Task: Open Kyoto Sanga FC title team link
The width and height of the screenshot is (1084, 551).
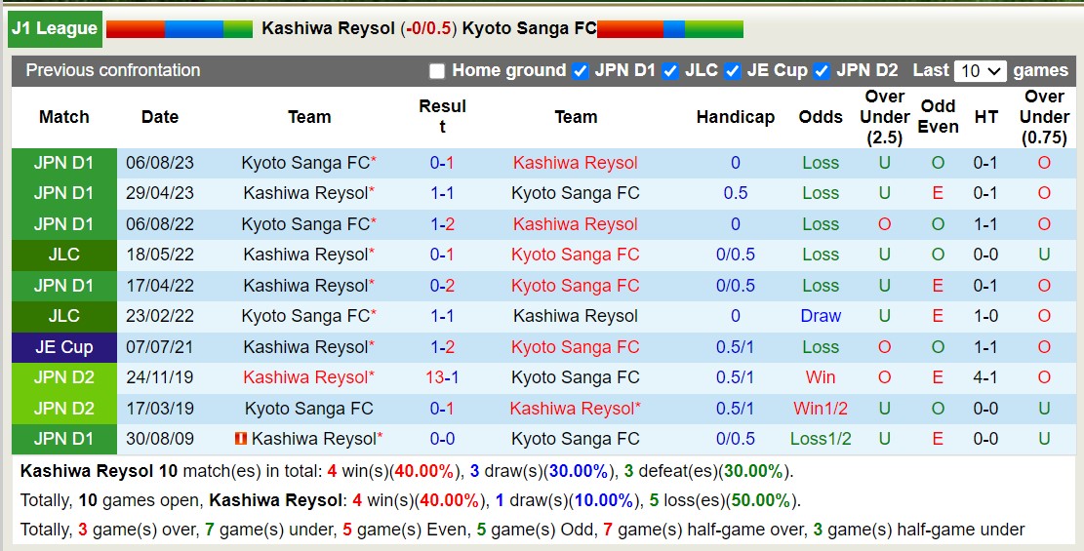Action: [529, 29]
